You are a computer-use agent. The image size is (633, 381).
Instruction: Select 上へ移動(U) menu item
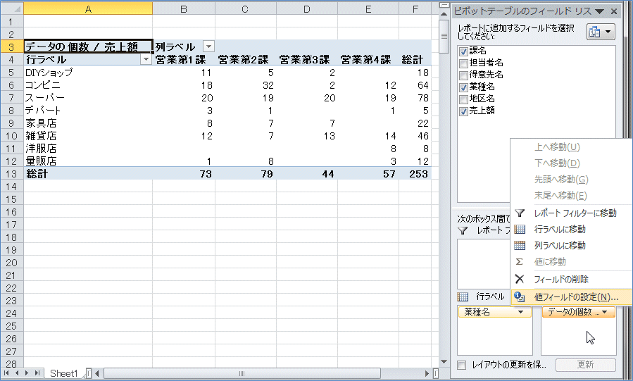(x=571, y=147)
